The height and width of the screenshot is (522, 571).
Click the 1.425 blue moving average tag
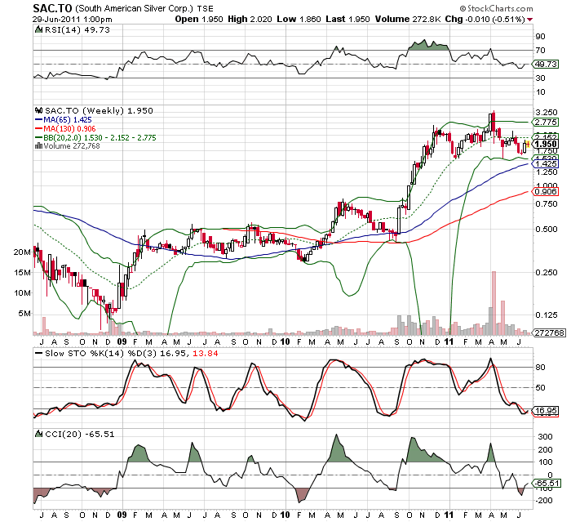(545, 164)
